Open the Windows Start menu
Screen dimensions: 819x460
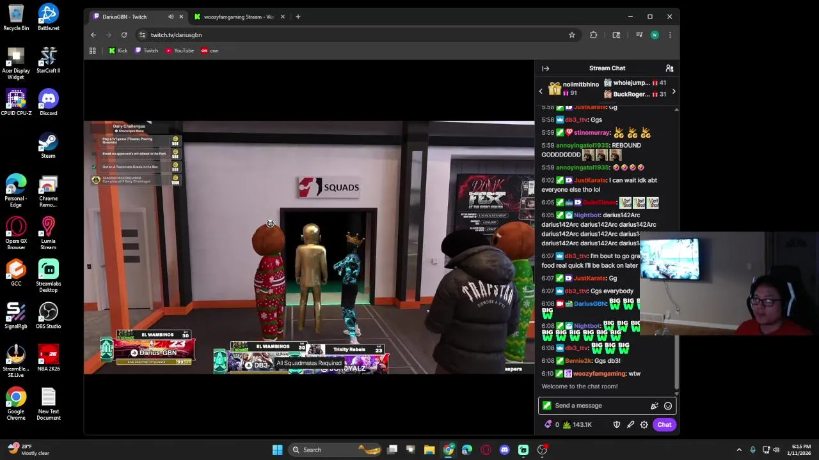point(277,450)
